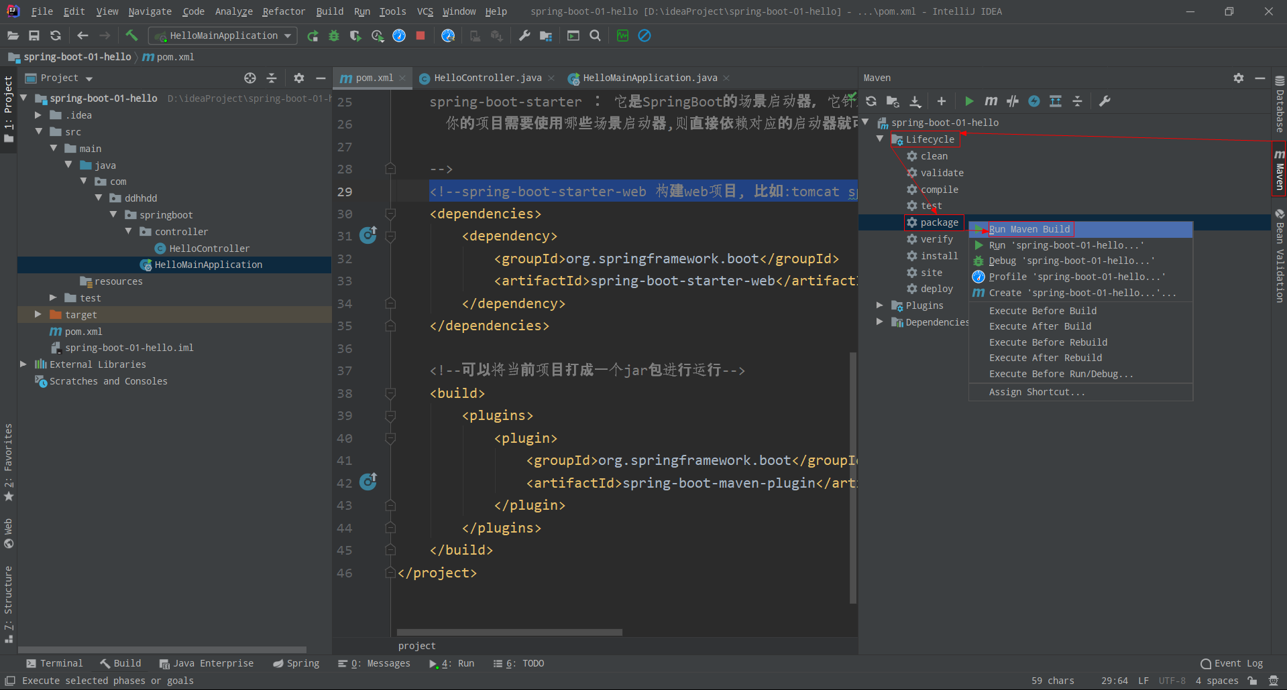Select the install lifecycle phase

[938, 256]
